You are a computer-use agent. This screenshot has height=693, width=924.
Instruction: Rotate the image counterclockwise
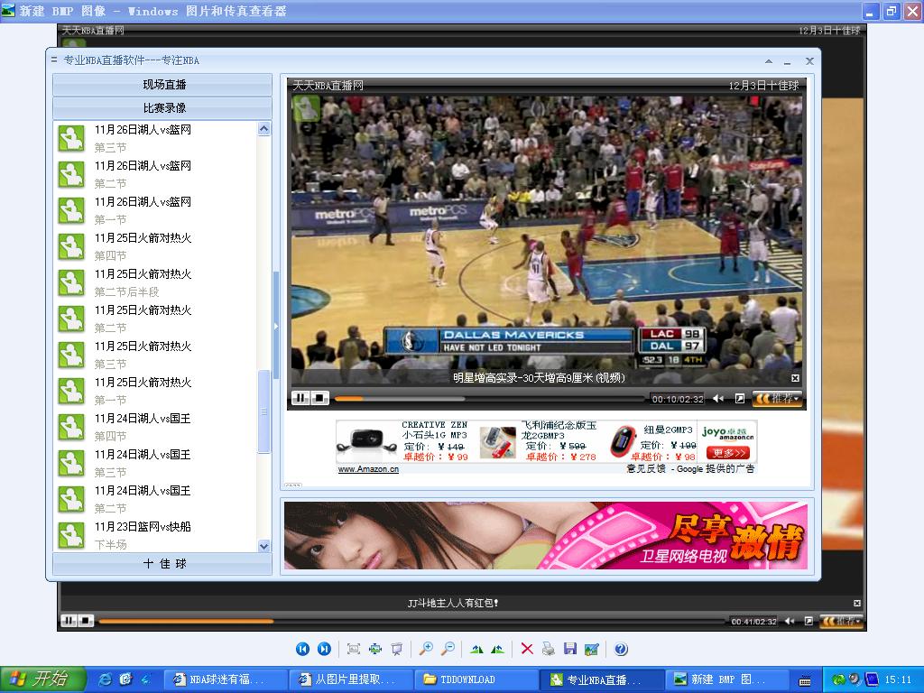tap(498, 650)
